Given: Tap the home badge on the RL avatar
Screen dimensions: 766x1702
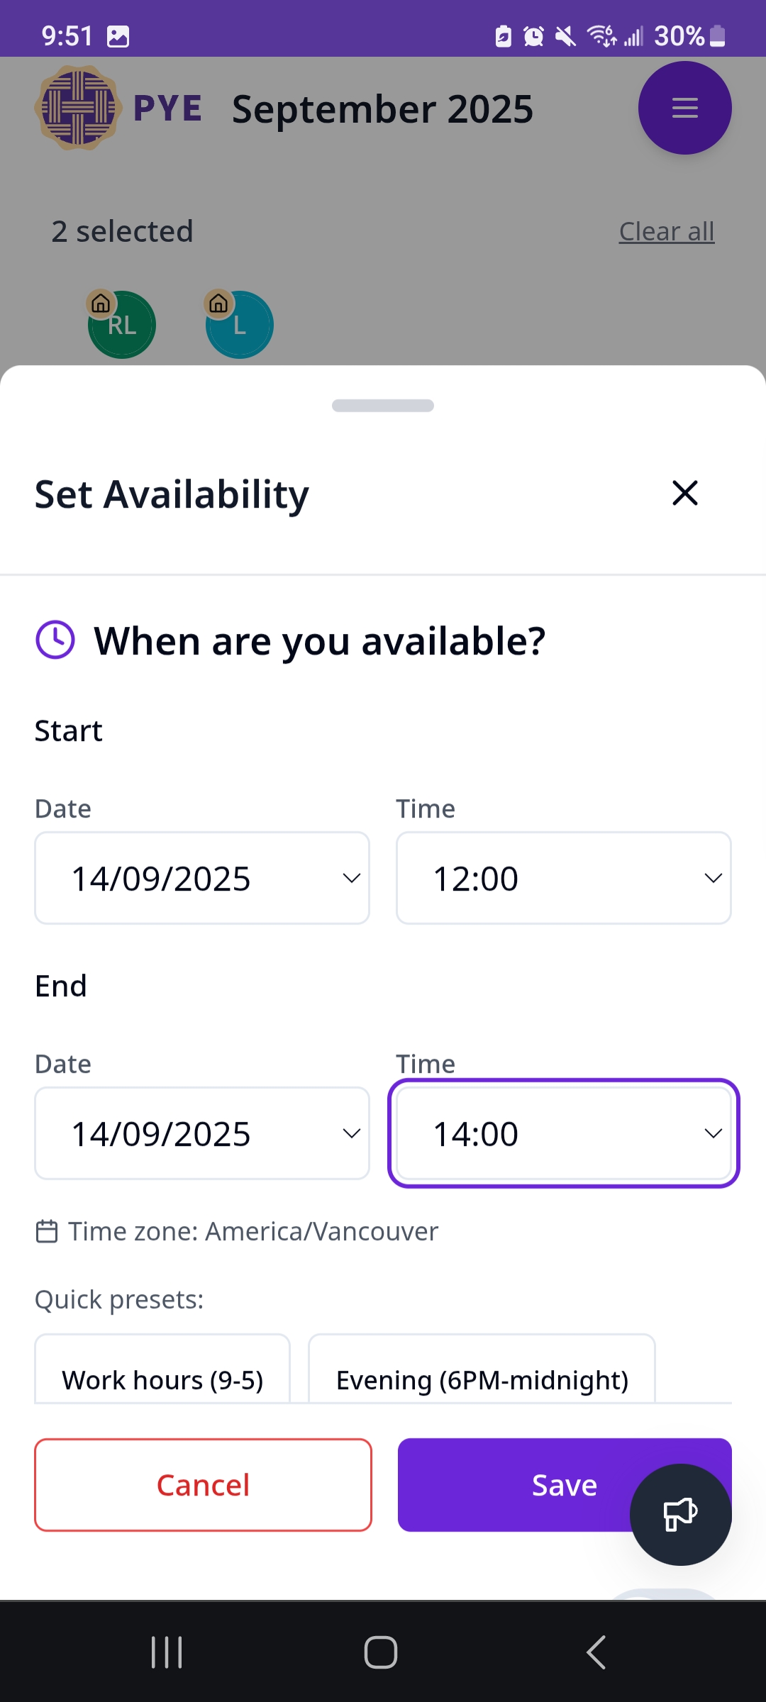Looking at the screenshot, I should point(100,304).
